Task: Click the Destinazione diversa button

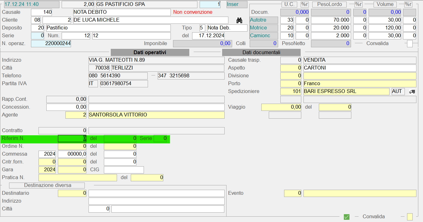Action: [48, 185]
